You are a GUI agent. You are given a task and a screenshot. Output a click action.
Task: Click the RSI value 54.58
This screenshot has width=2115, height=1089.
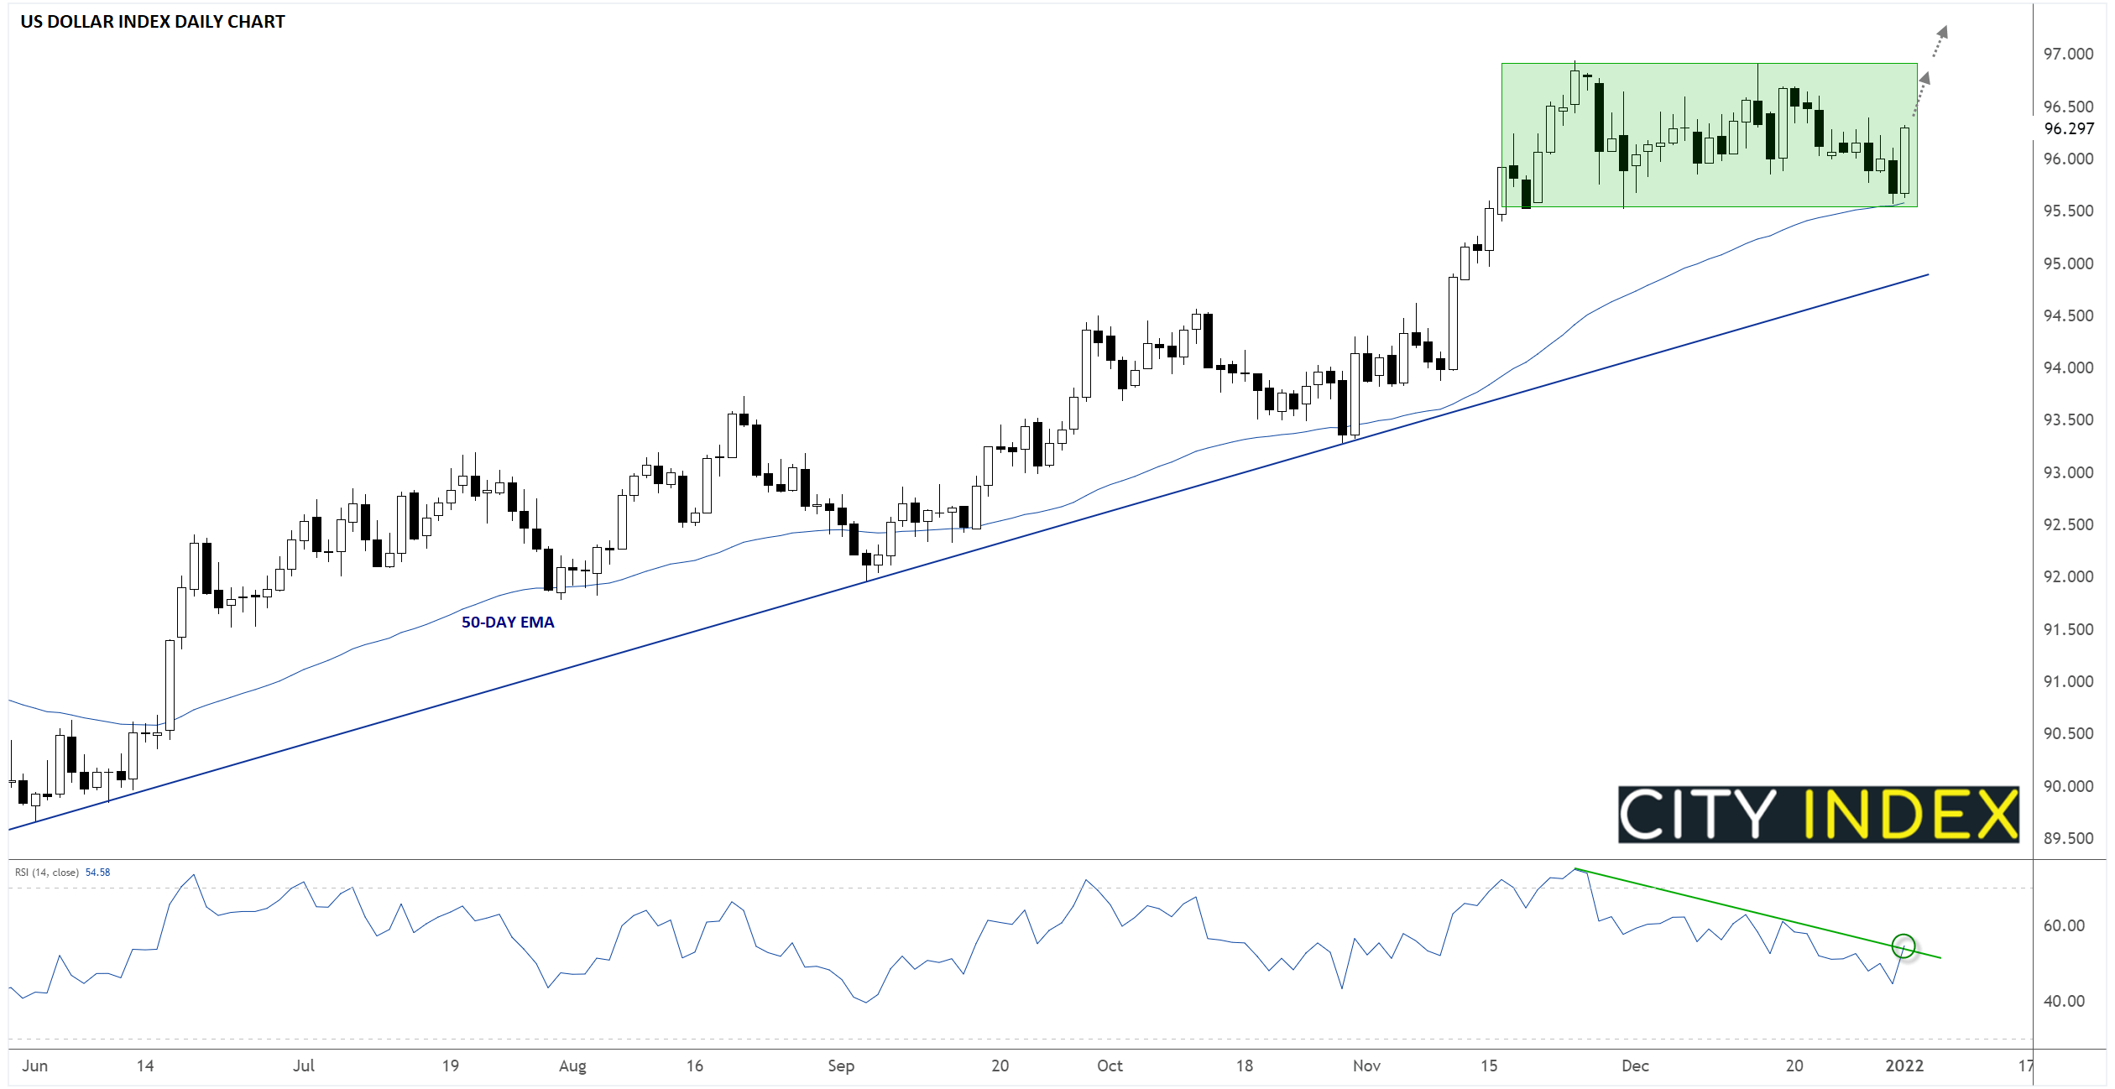(98, 873)
